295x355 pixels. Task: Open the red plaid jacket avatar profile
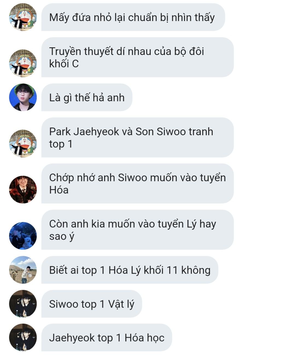click(23, 189)
